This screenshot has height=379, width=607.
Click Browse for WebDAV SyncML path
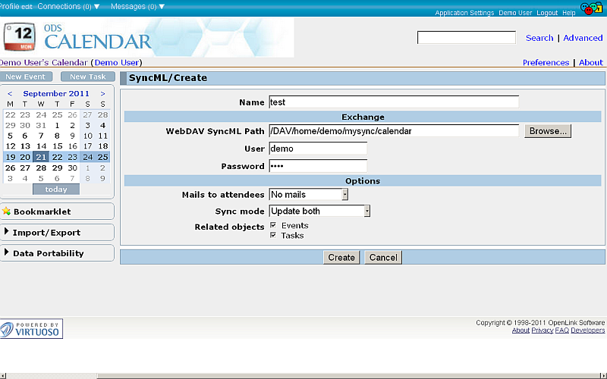coord(547,131)
